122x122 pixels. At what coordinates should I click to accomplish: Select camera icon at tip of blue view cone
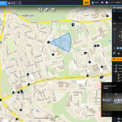pos(48,42)
